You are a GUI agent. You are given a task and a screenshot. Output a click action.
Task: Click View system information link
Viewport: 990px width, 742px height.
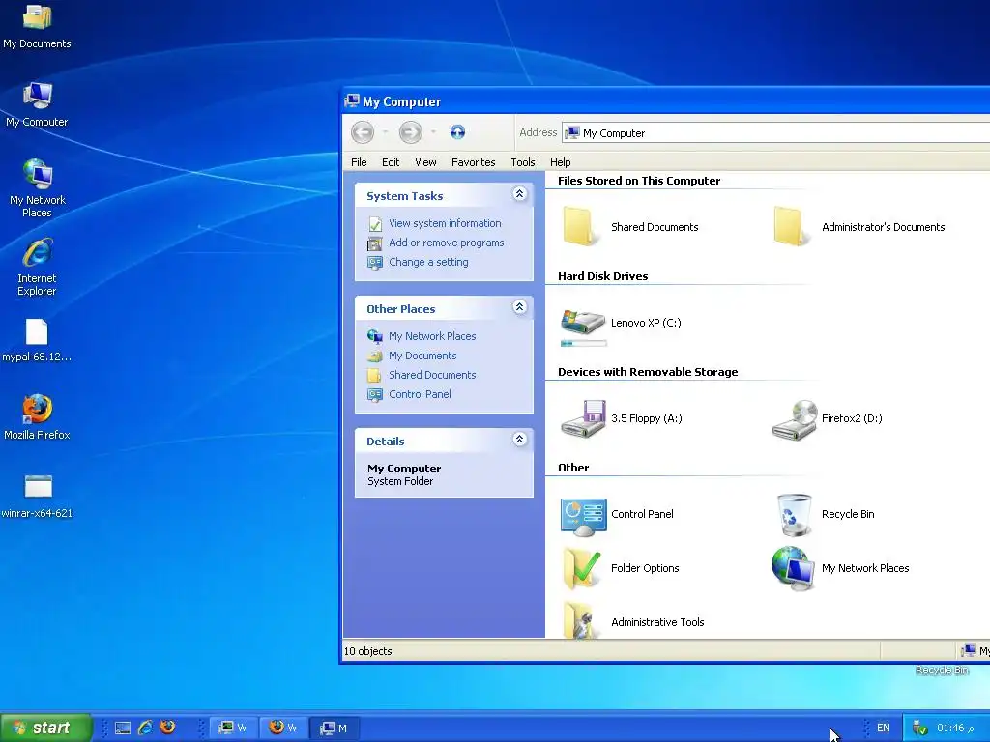pos(445,223)
